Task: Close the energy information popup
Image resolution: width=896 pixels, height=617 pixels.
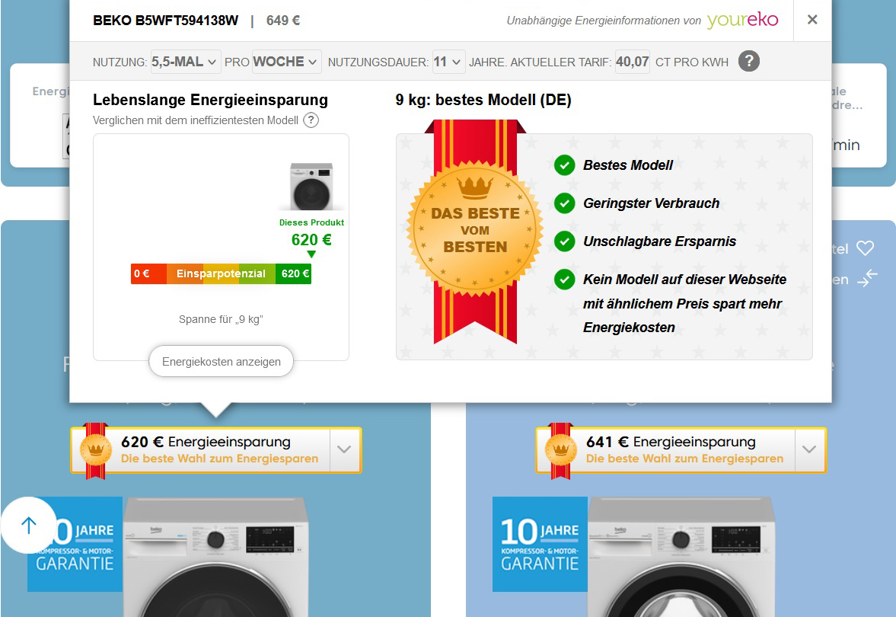Action: 812,20
